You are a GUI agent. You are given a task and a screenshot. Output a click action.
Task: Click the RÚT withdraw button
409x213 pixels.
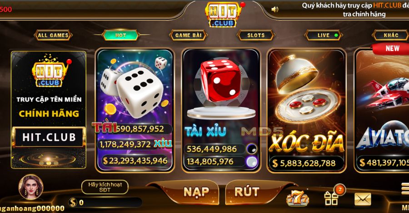[x=247, y=192]
